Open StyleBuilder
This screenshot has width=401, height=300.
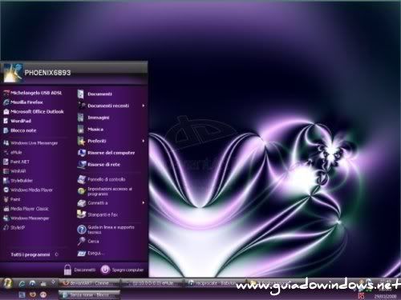click(18, 181)
